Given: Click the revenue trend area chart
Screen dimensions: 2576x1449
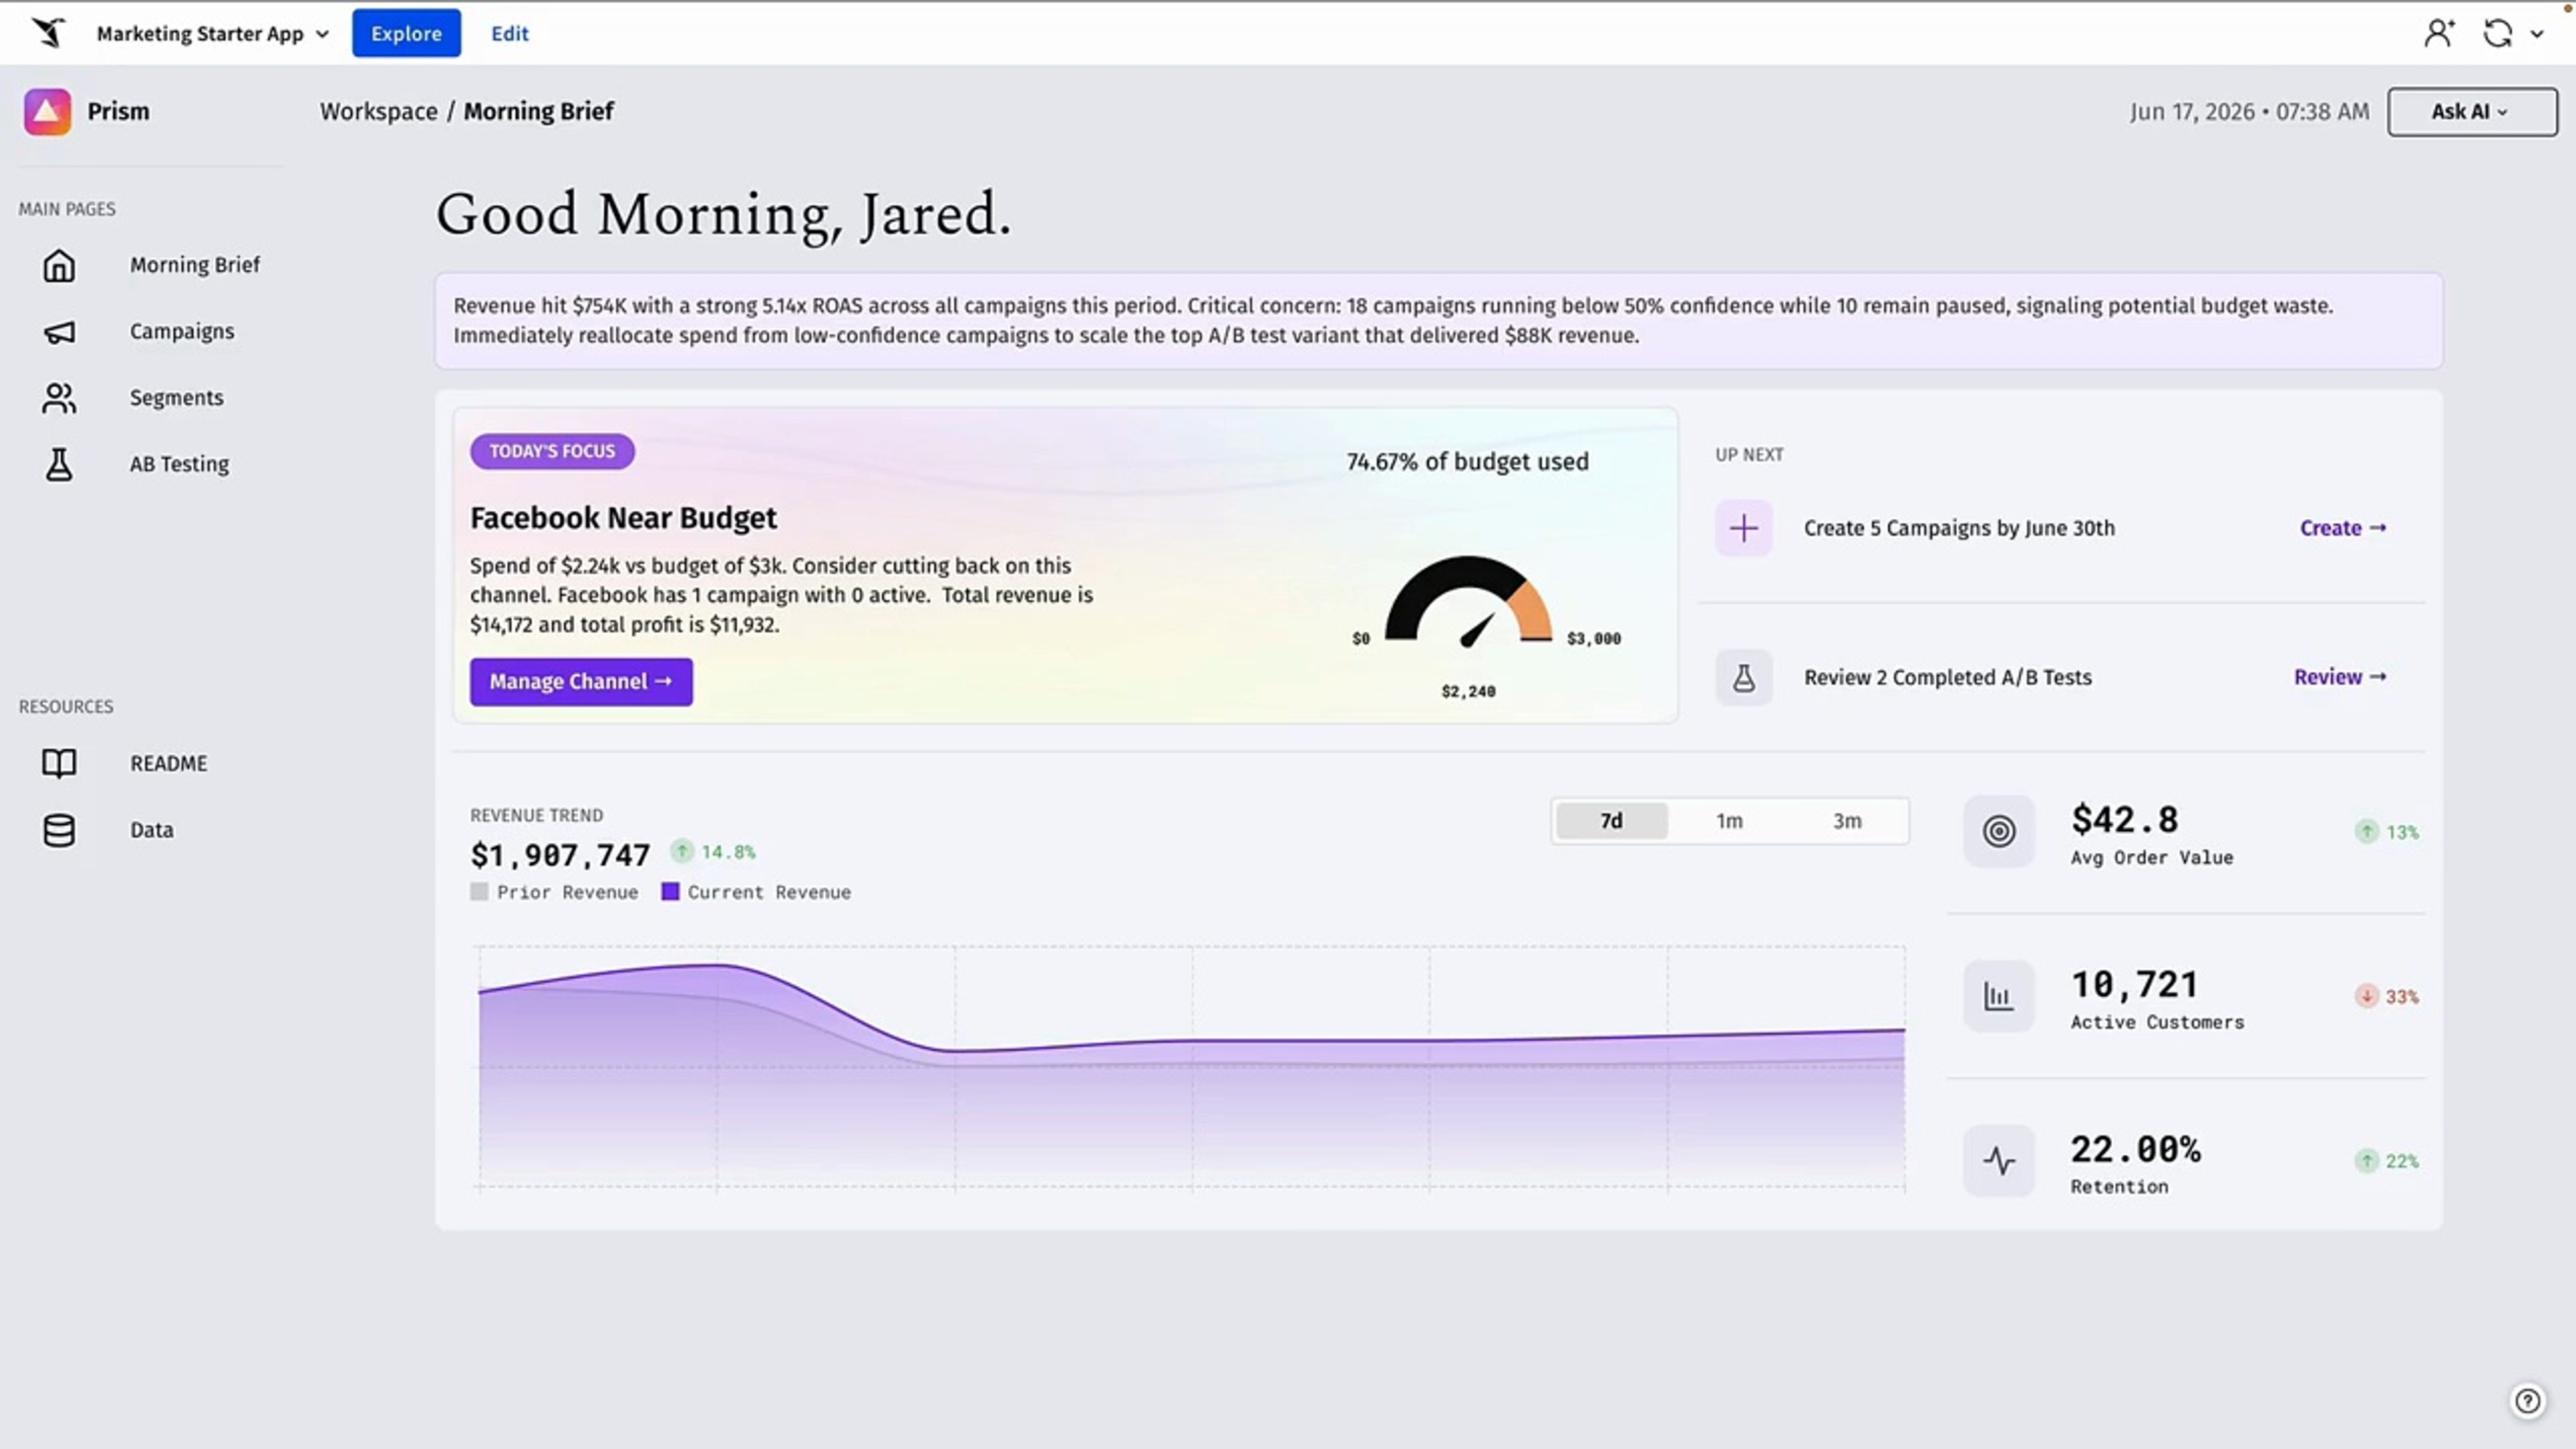Looking at the screenshot, I should click(1191, 1068).
